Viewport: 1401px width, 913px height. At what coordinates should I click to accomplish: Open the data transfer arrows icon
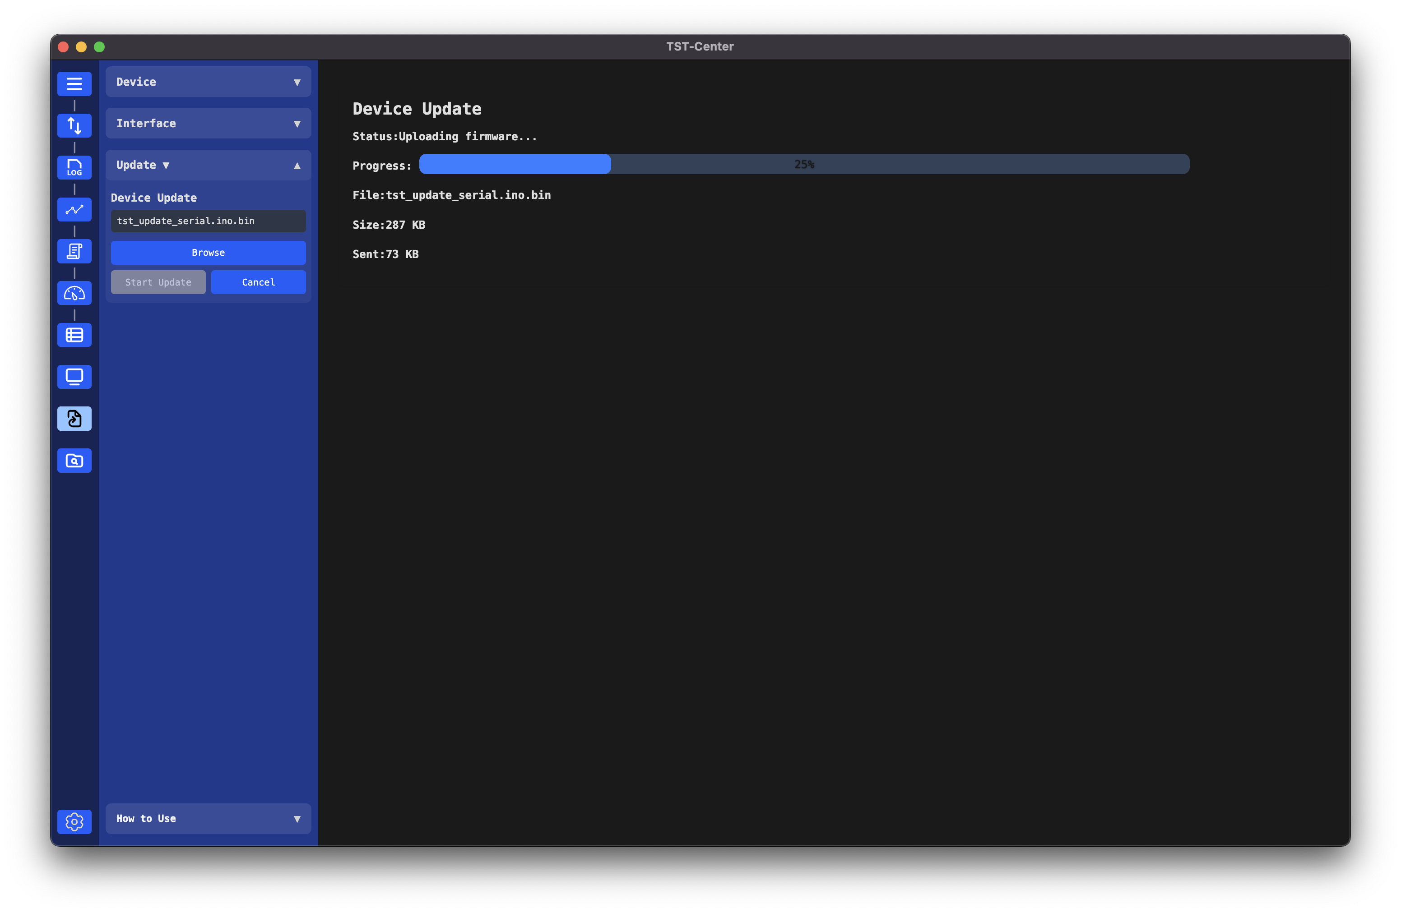(74, 125)
